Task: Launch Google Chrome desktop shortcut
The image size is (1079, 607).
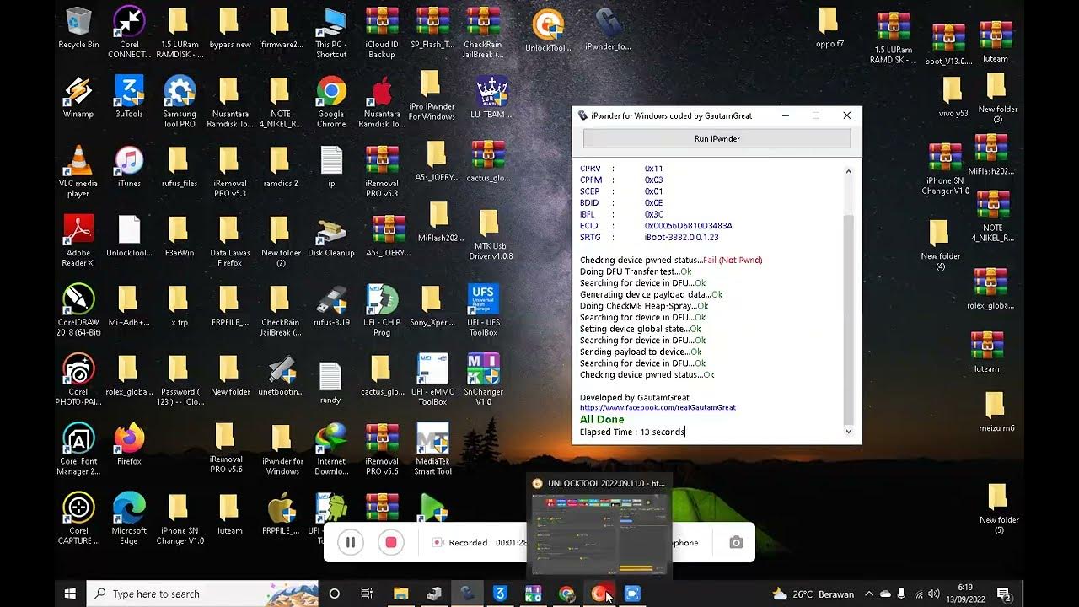Action: coord(331,102)
